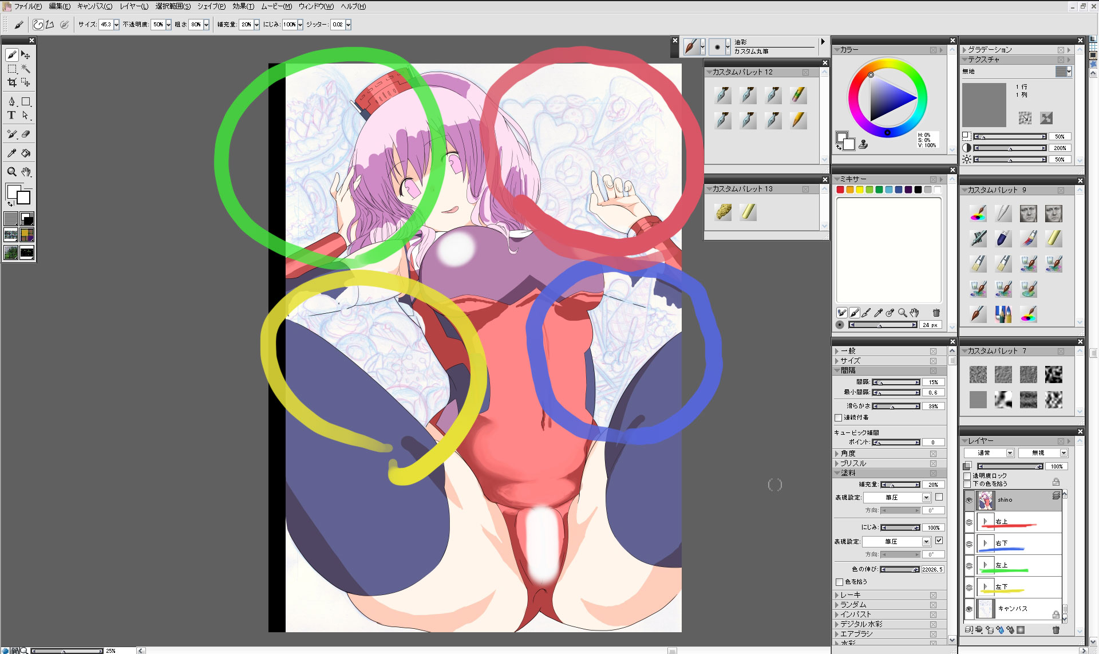Click the red swatch in Mixer
This screenshot has height=654, width=1099.
pos(840,190)
